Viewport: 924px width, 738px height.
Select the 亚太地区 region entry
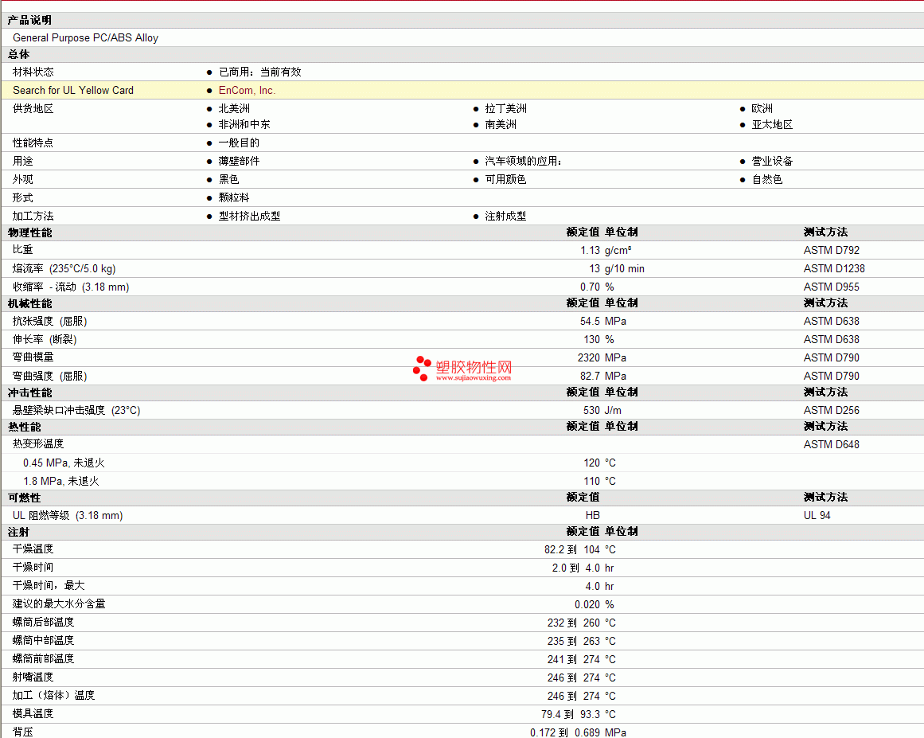(772, 124)
